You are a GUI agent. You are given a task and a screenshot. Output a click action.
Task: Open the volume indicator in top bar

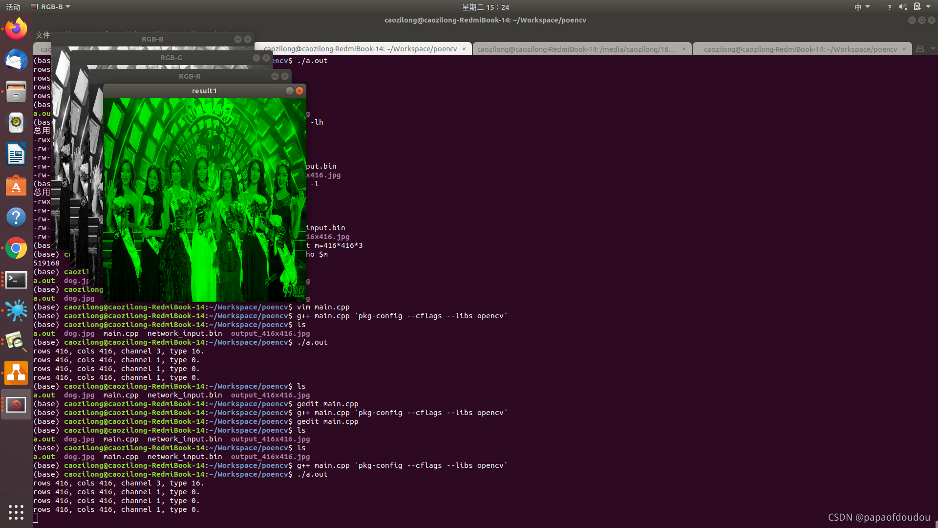point(903,7)
